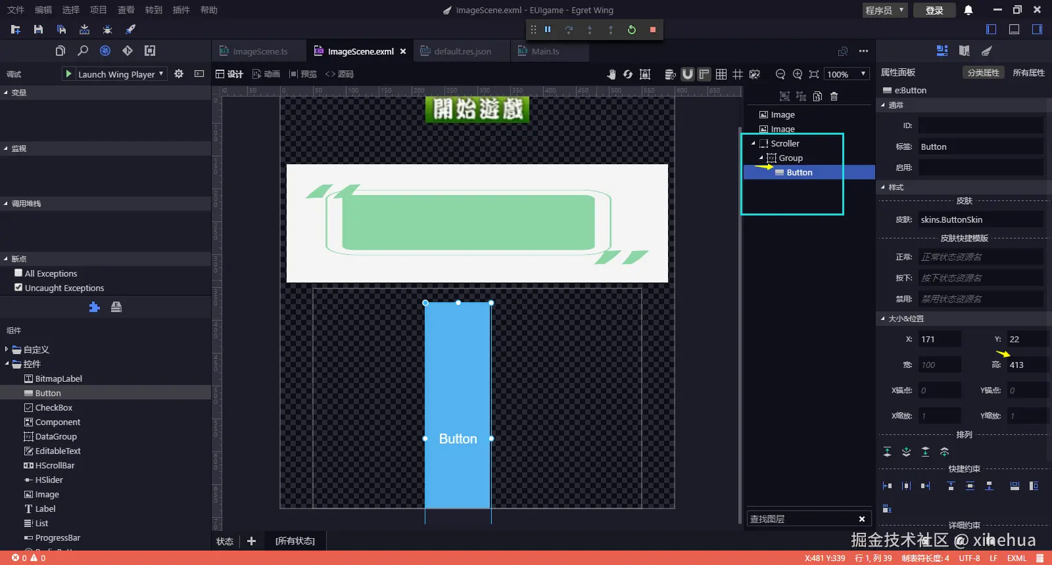Click the skin field showing skins.ButtonSkin
The height and width of the screenshot is (565, 1052).
point(980,219)
